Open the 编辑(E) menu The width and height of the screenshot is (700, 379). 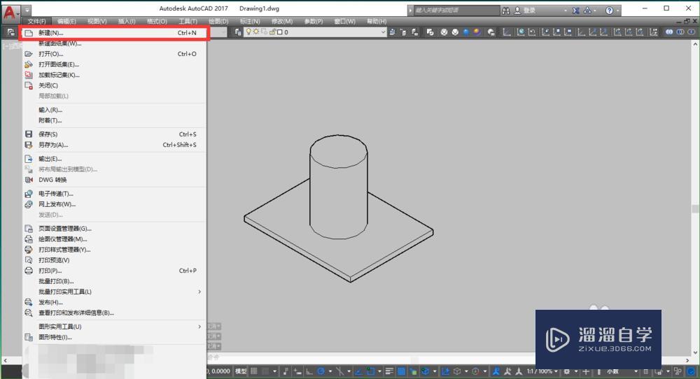click(66, 22)
